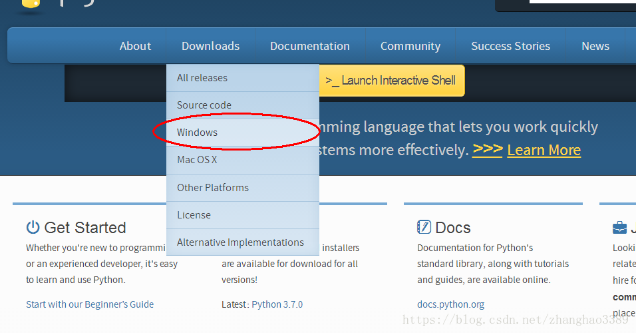Image resolution: width=636 pixels, height=333 pixels.
Task: Open the News navigation item
Action: point(595,46)
